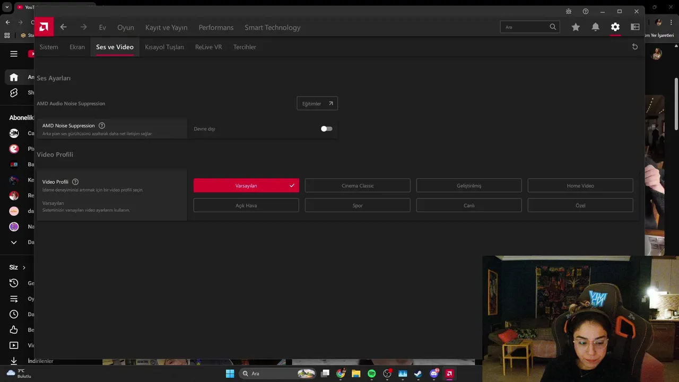Select the Açık Hava video profile
Viewport: 679px width, 382px height.
246,205
